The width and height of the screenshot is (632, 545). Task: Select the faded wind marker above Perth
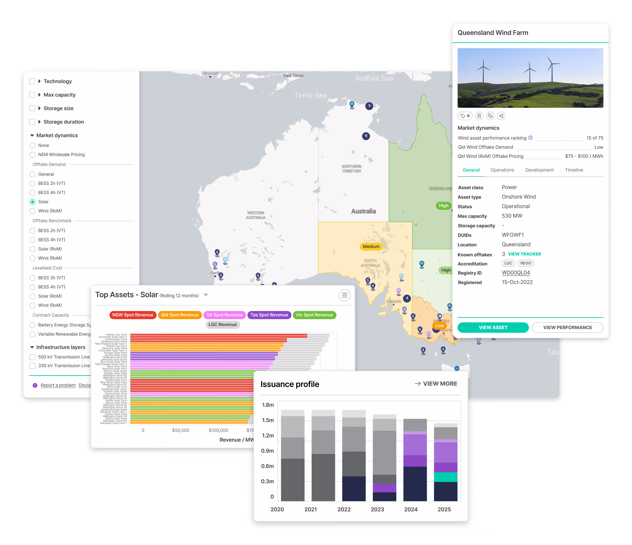[x=215, y=265]
